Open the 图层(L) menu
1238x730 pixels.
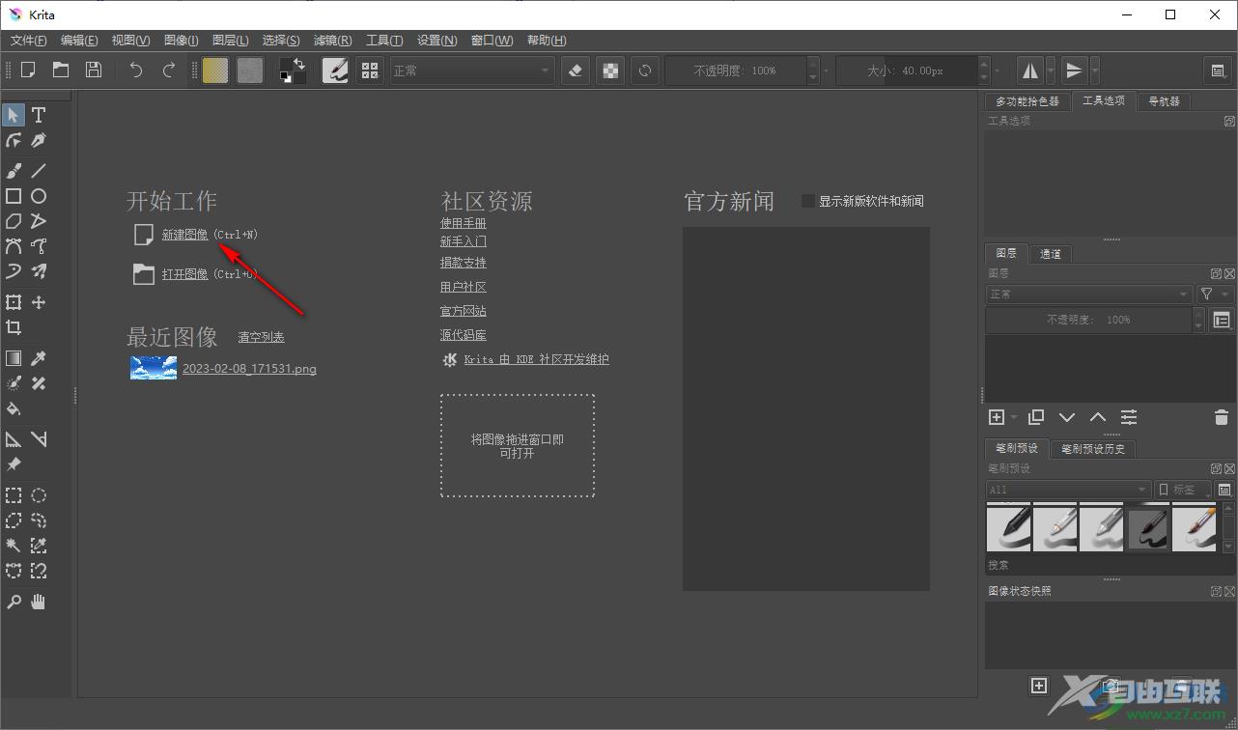[x=230, y=40]
